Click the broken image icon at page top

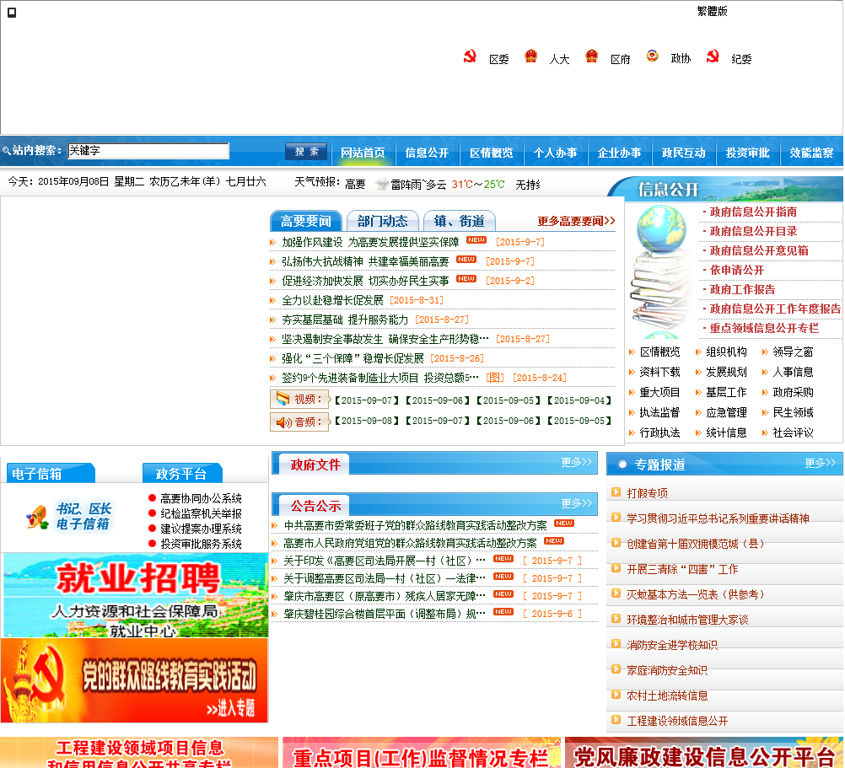[x=11, y=13]
